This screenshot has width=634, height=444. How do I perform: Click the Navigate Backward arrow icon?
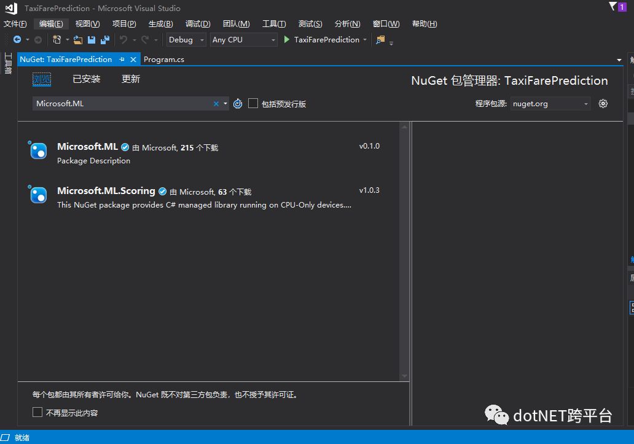17,39
